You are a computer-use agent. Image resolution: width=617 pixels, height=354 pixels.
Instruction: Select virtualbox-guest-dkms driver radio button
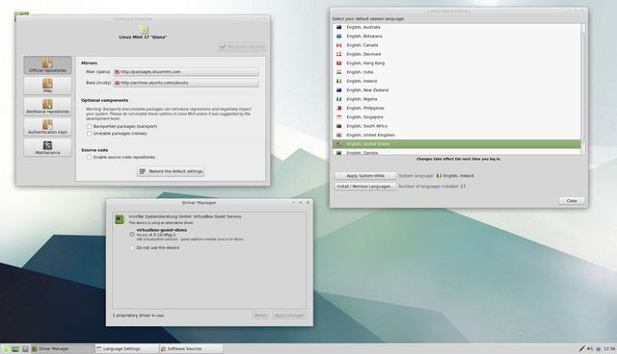(132, 235)
